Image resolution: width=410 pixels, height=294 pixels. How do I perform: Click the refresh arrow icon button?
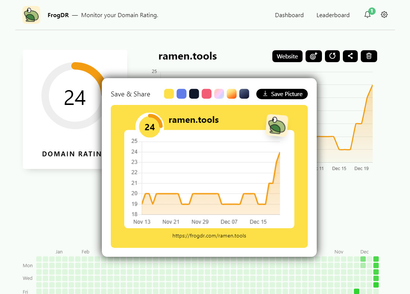(x=332, y=56)
